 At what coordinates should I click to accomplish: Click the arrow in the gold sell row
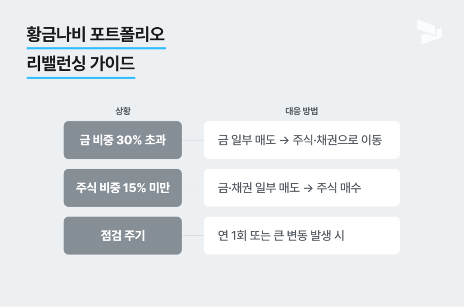click(x=284, y=140)
